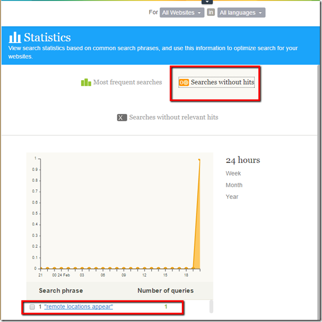Click green bars icon beside Most frequent searches

[x=86, y=82]
